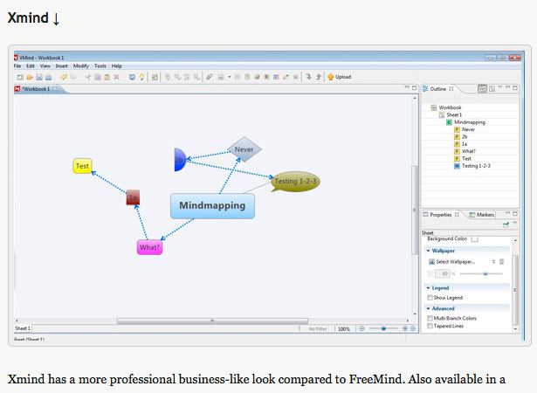Viewport: 537px width, 393px height.
Task: Toggle the Tapered Lines checkbox
Action: click(430, 326)
